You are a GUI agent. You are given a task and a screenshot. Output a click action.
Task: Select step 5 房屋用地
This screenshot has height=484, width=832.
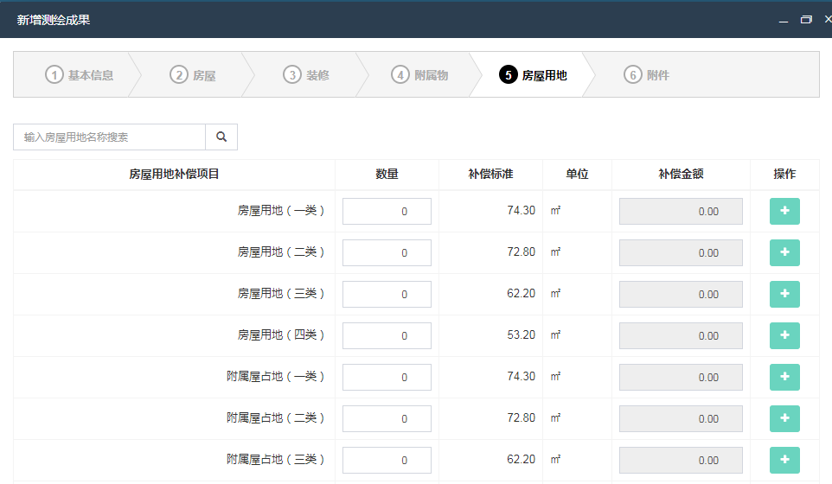[x=534, y=74]
